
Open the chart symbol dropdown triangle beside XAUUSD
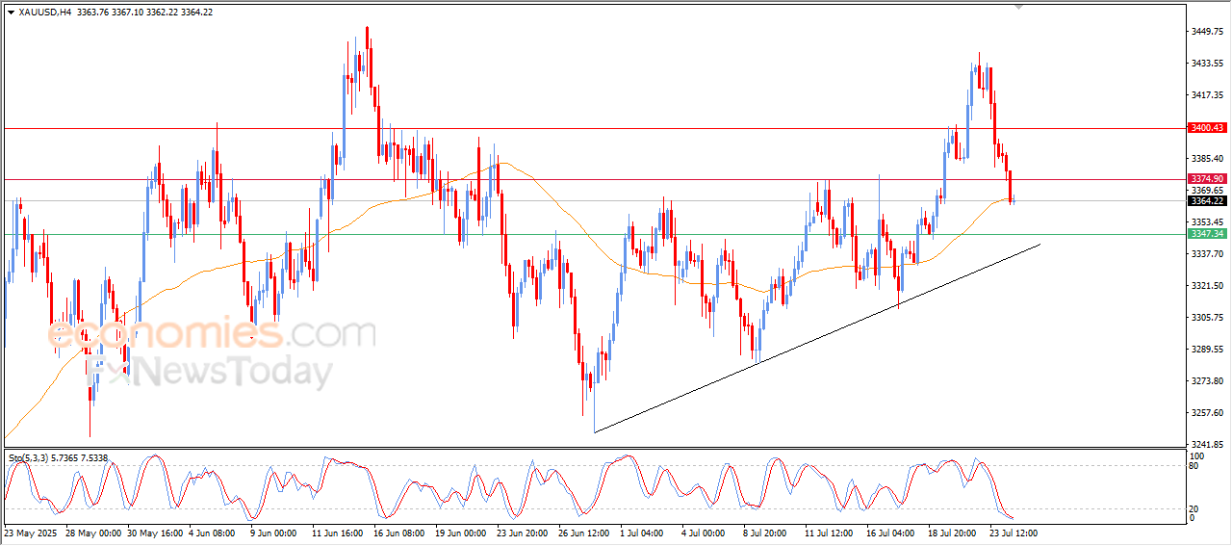point(11,13)
